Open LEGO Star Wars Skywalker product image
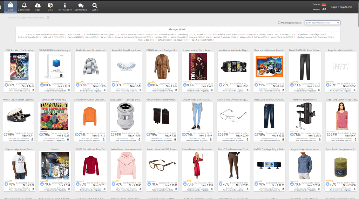 (x=20, y=66)
